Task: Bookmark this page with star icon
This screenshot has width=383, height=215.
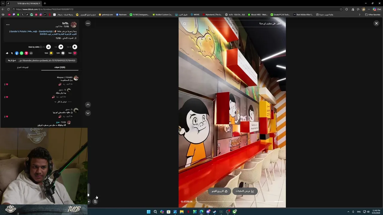Action: (x=341, y=9)
